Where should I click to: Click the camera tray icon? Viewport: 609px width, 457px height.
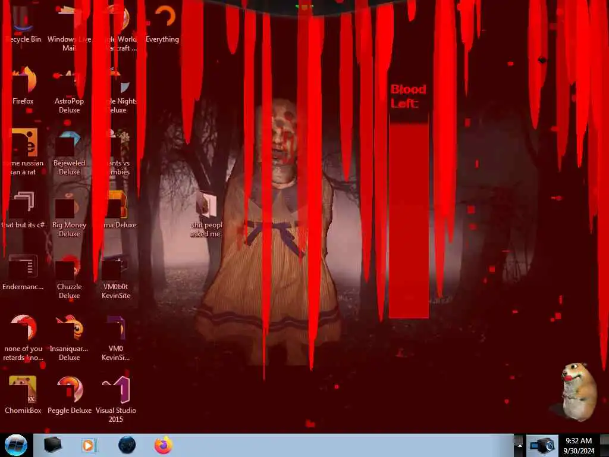(x=542, y=445)
